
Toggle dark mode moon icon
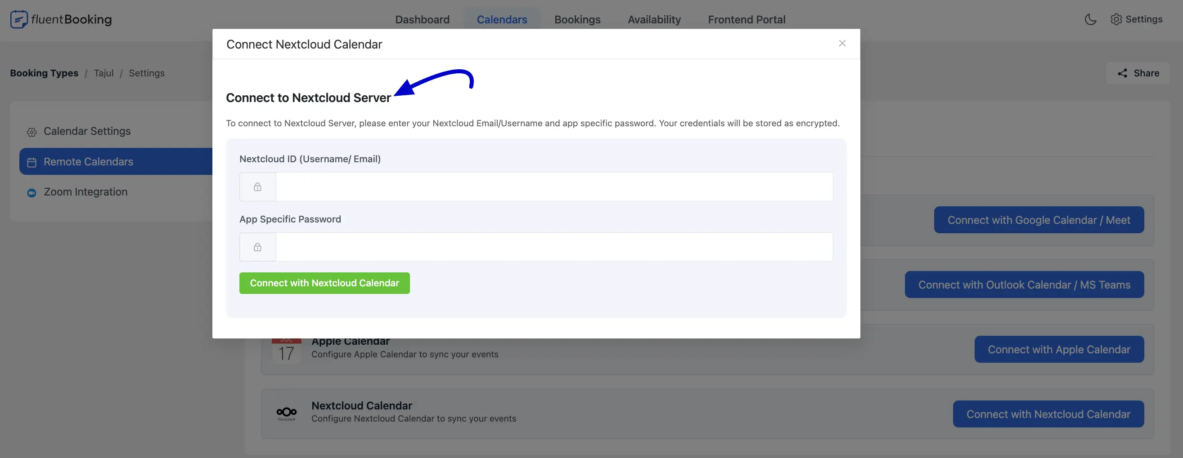pos(1090,19)
